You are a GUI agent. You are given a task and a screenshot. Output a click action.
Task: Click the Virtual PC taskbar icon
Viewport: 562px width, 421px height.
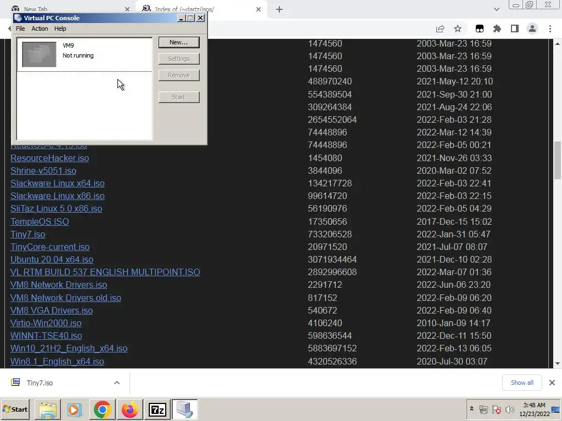pyautogui.click(x=184, y=409)
